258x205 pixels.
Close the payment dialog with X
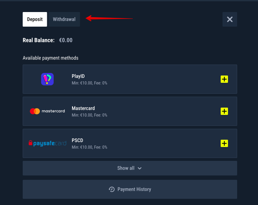pyautogui.click(x=230, y=19)
